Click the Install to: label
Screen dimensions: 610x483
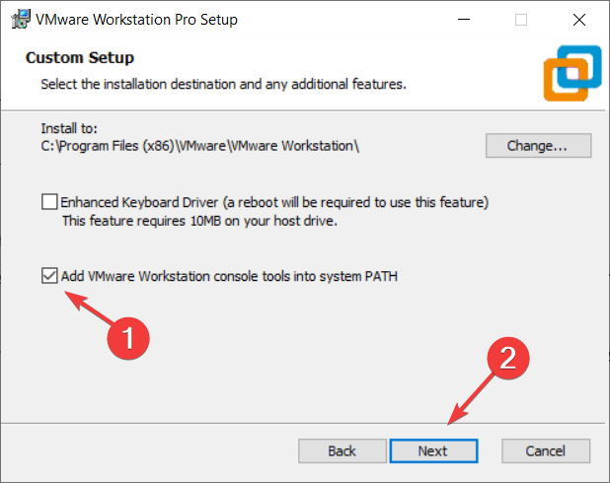click(69, 128)
